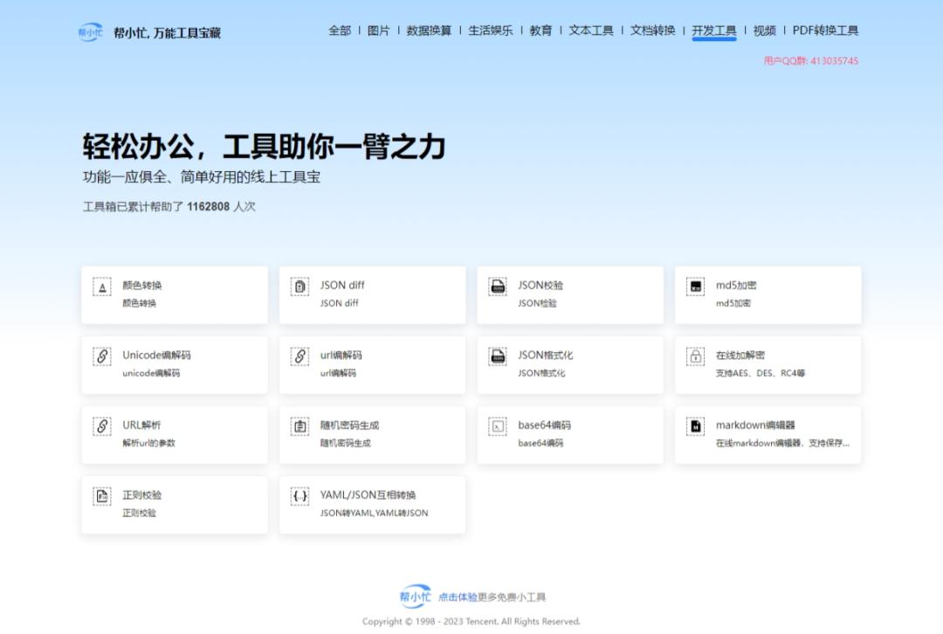The image size is (943, 634).
Task: Open the 随机密码生成 password generator
Action: (x=371, y=434)
